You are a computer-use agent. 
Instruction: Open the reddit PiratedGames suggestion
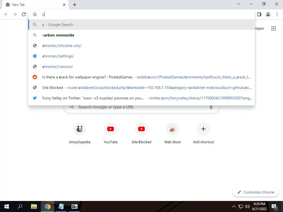coord(141,77)
